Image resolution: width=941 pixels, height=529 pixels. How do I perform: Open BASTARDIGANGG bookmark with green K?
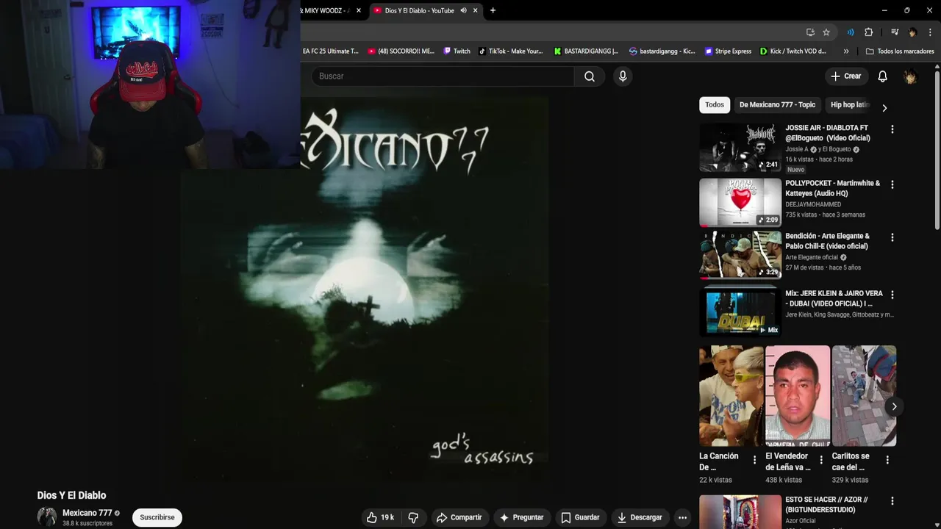click(x=586, y=51)
